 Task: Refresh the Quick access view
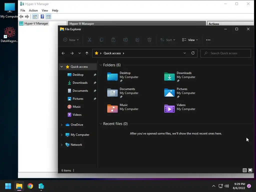point(193,53)
